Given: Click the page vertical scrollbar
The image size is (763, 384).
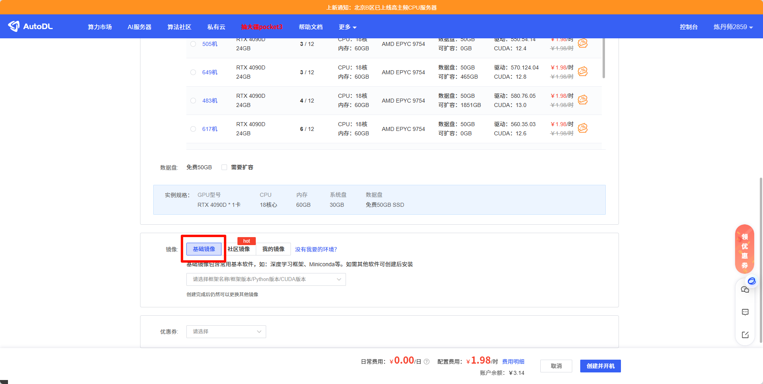Looking at the screenshot, I should [x=761, y=259].
